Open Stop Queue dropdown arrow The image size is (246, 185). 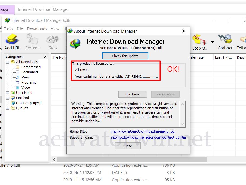click(x=212, y=42)
